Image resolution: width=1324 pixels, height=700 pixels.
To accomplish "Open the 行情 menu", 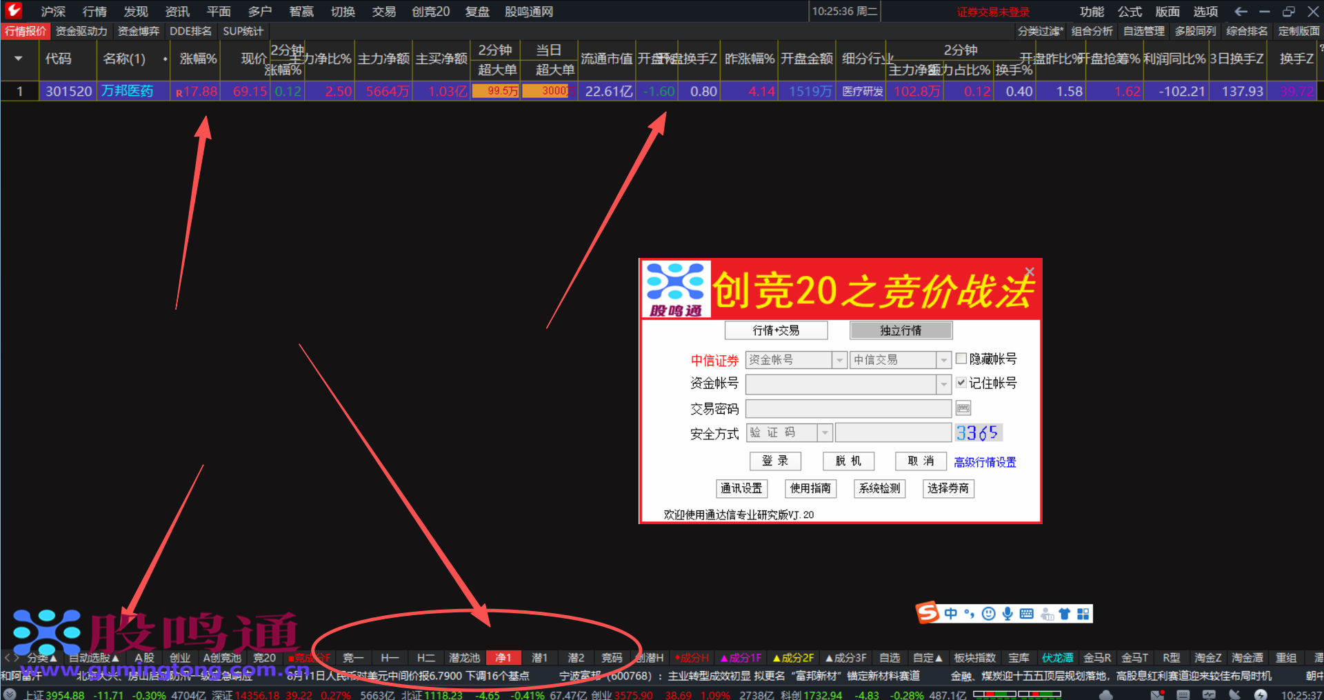I will point(94,12).
